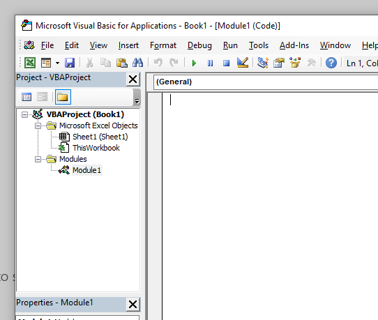Click the Paste clipboard icon
This screenshot has width=378, height=320.
coord(122,63)
